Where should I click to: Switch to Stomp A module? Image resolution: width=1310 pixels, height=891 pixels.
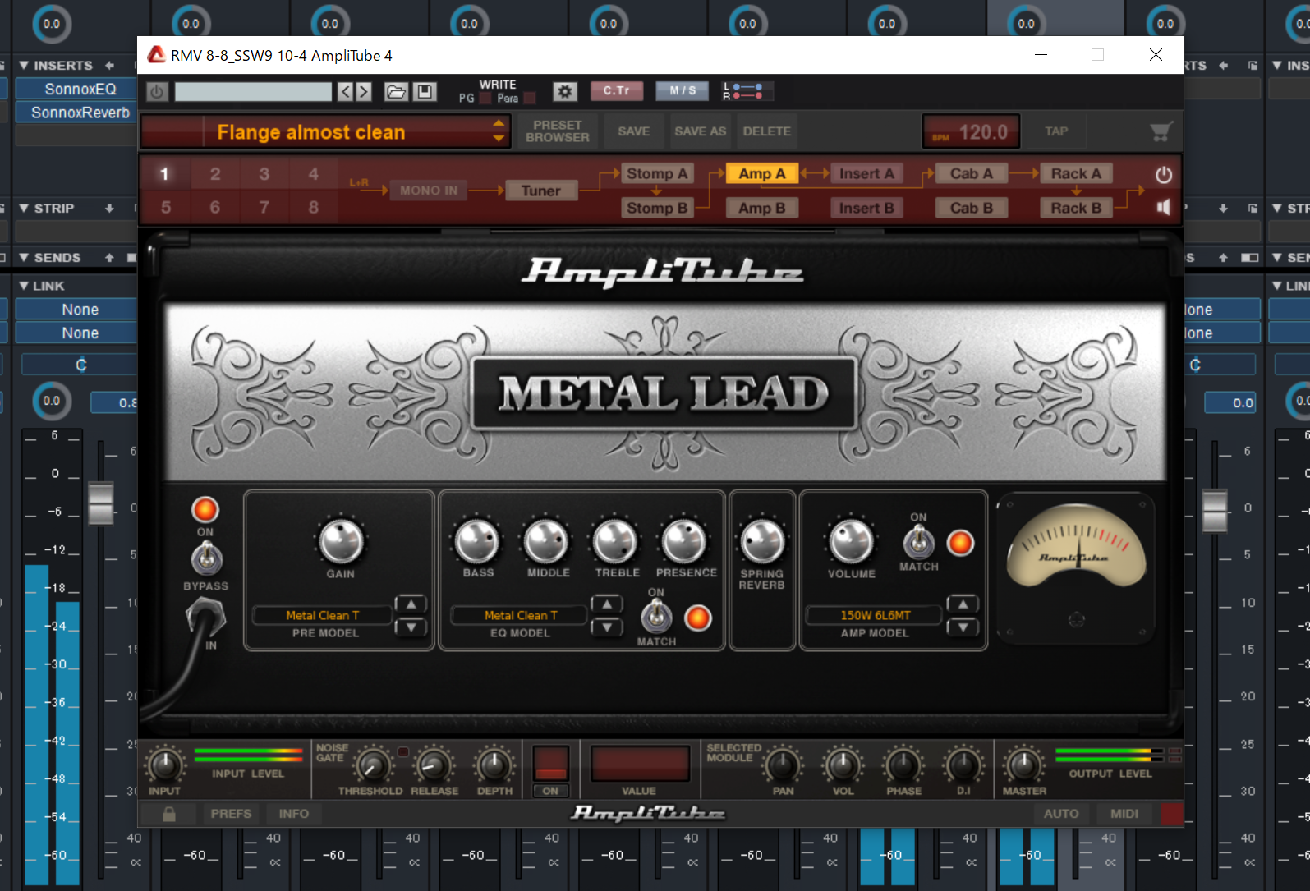(657, 173)
